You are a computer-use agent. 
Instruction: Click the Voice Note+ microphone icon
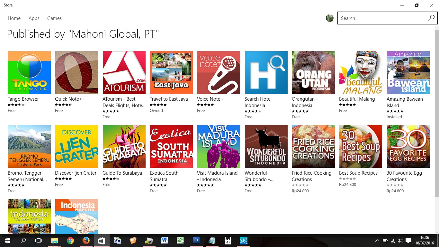[219, 72]
